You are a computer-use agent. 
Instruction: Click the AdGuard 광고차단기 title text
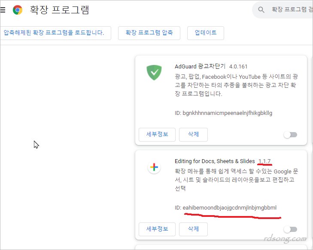coord(200,67)
